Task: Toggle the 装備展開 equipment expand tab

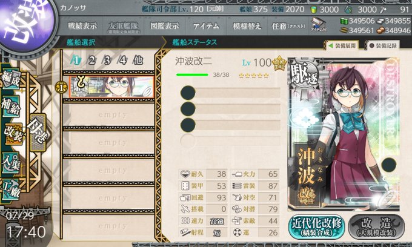Action: tap(342, 45)
